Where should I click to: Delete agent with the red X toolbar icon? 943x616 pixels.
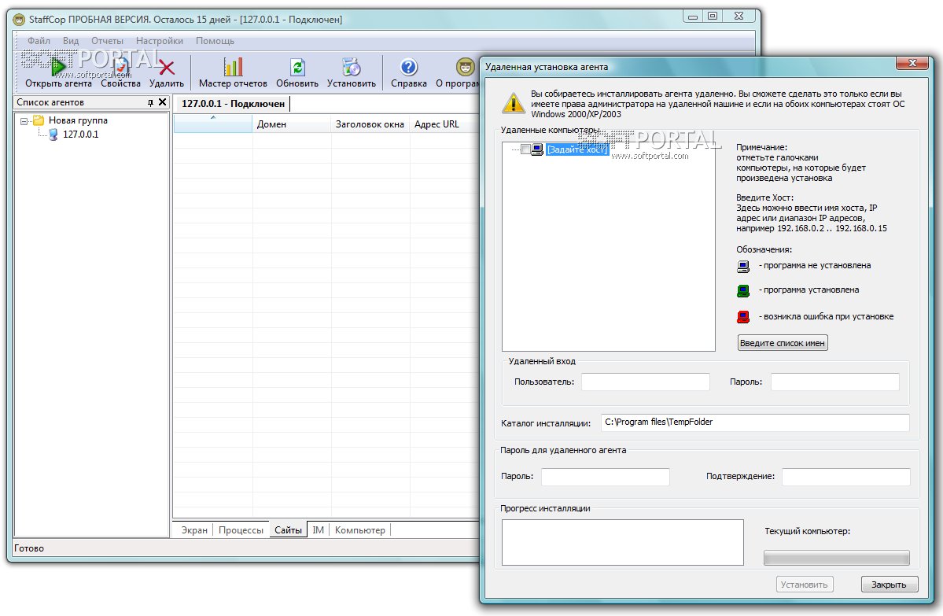(167, 68)
